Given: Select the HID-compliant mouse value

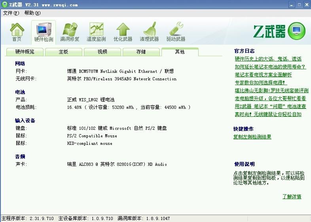Looking at the screenshot, I should point(90,143).
